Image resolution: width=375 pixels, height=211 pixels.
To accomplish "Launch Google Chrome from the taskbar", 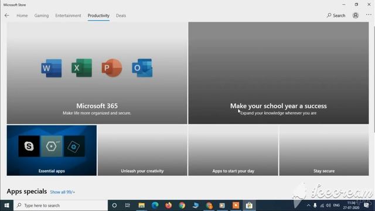I will click(x=182, y=206).
